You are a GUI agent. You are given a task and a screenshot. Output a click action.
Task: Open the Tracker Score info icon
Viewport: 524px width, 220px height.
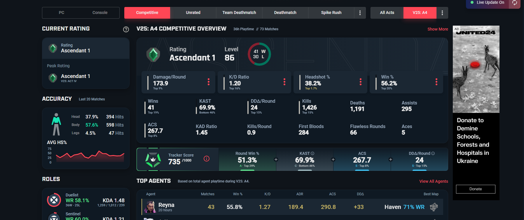tap(207, 159)
